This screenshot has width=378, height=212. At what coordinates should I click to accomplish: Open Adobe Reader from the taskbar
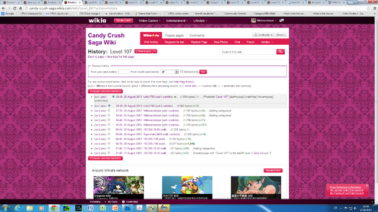point(139,208)
